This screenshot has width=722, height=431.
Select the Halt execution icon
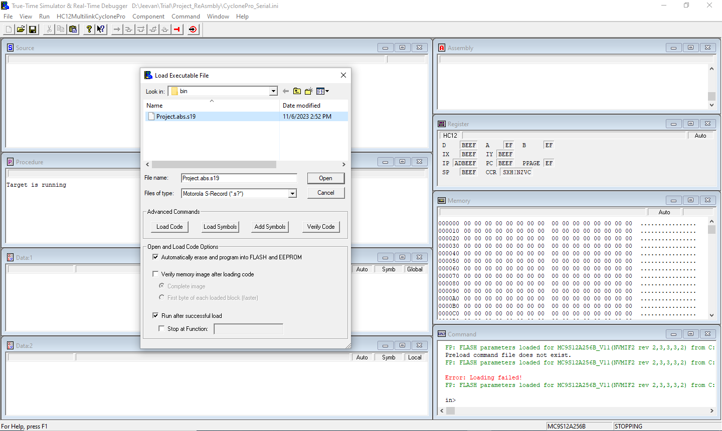coord(176,29)
